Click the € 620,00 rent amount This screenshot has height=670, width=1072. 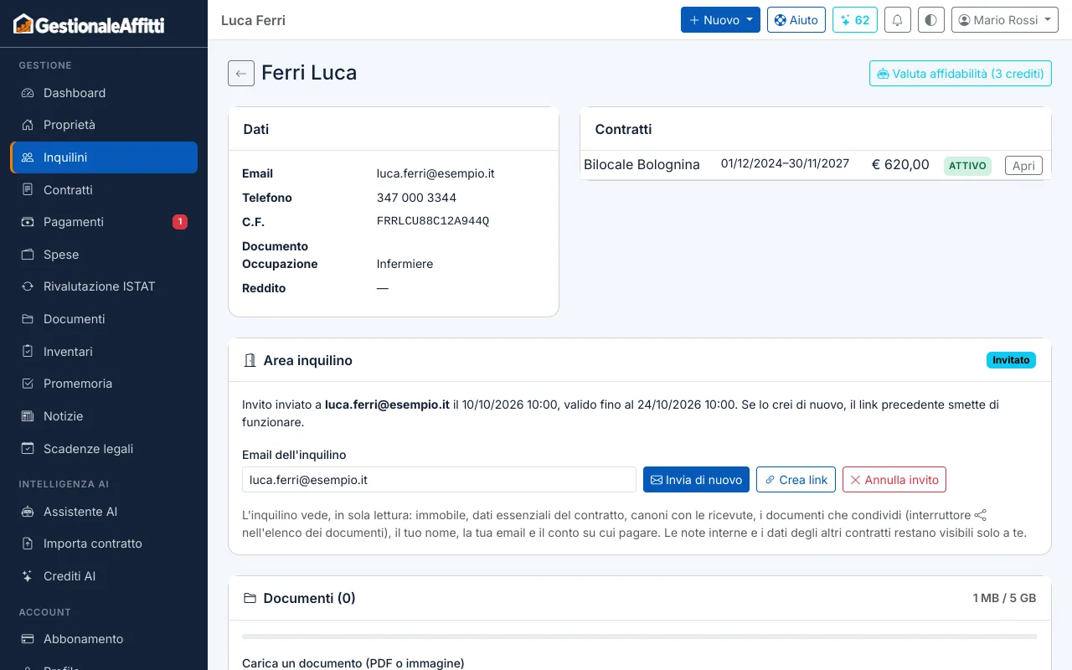pos(900,165)
